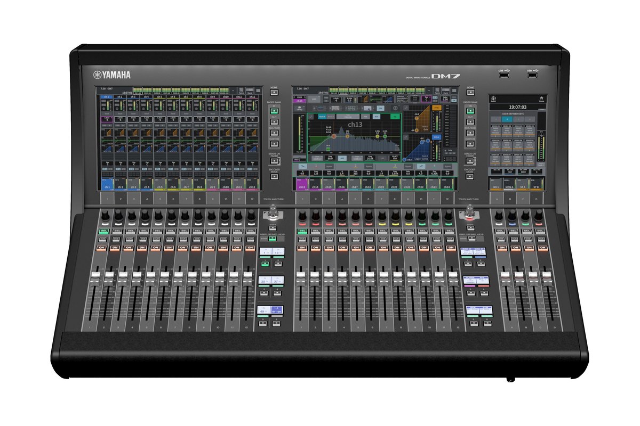Image resolution: width=640 pixels, height=426 pixels.
Task: Select FADER BANK OUT key beside left screen
Action: [x=274, y=122]
